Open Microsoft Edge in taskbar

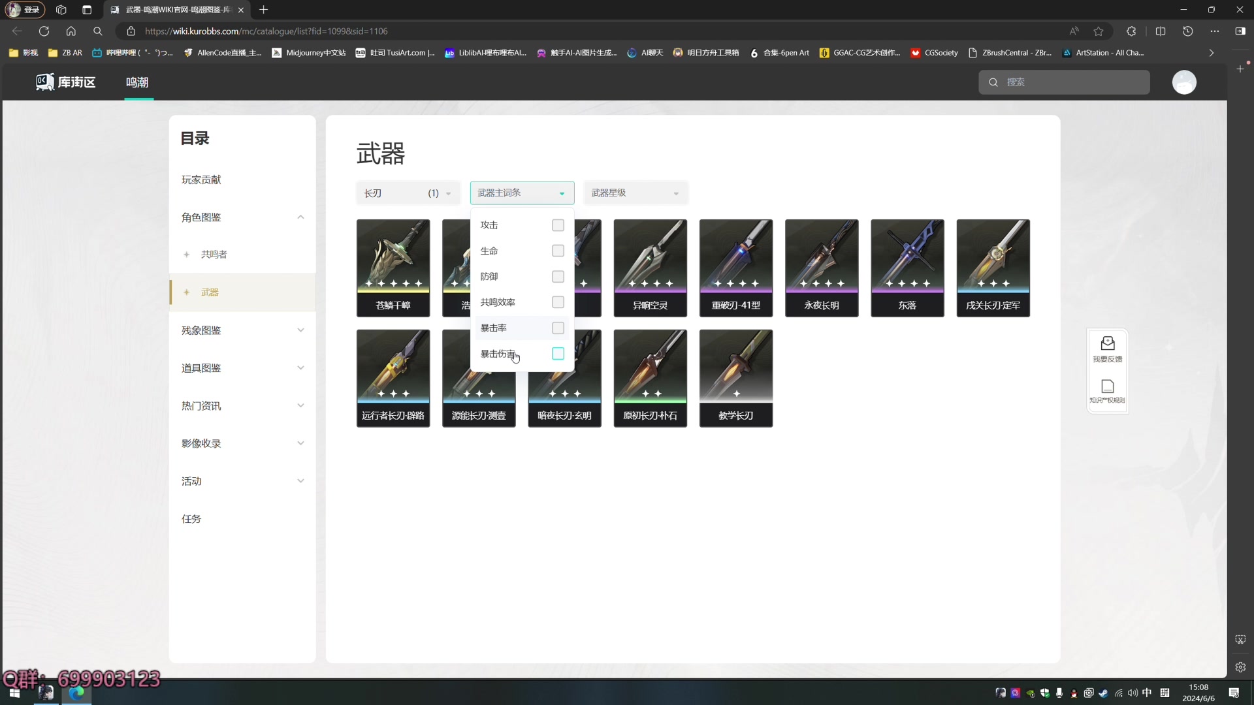tap(77, 693)
